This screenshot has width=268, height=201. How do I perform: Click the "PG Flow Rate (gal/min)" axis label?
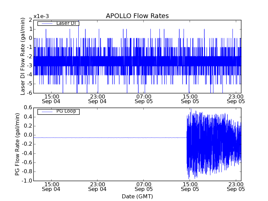tap(17, 144)
